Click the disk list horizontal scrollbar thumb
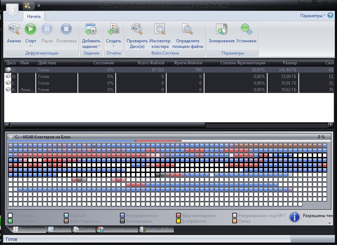The width and height of the screenshot is (337, 245). [108, 125]
